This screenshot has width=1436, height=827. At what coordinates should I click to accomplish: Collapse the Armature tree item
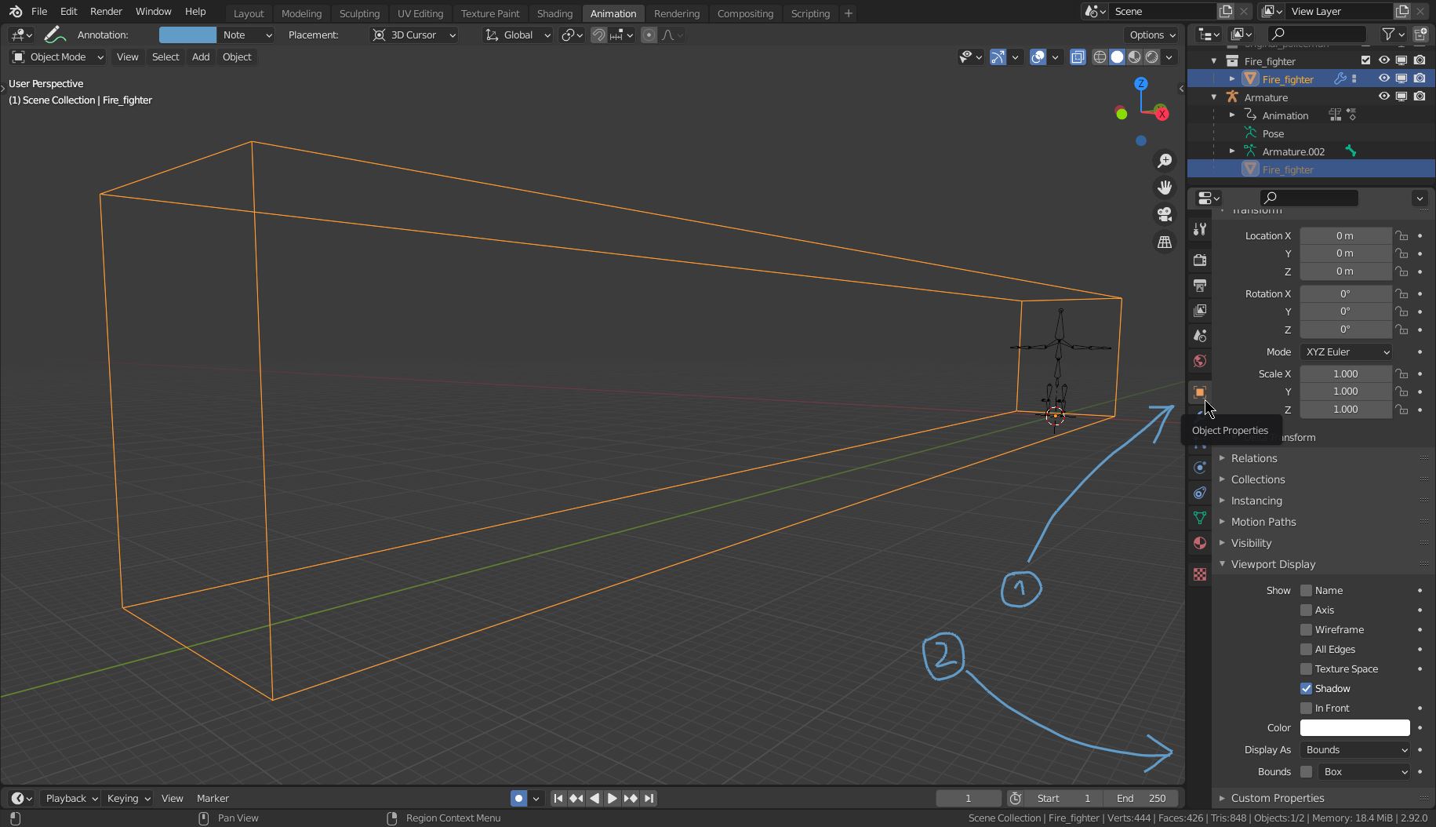[x=1214, y=97]
